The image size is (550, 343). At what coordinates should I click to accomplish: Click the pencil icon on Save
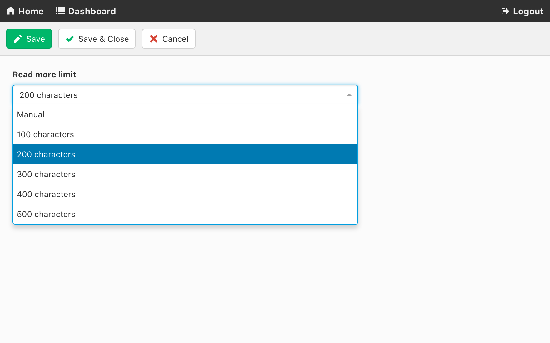pyautogui.click(x=18, y=39)
